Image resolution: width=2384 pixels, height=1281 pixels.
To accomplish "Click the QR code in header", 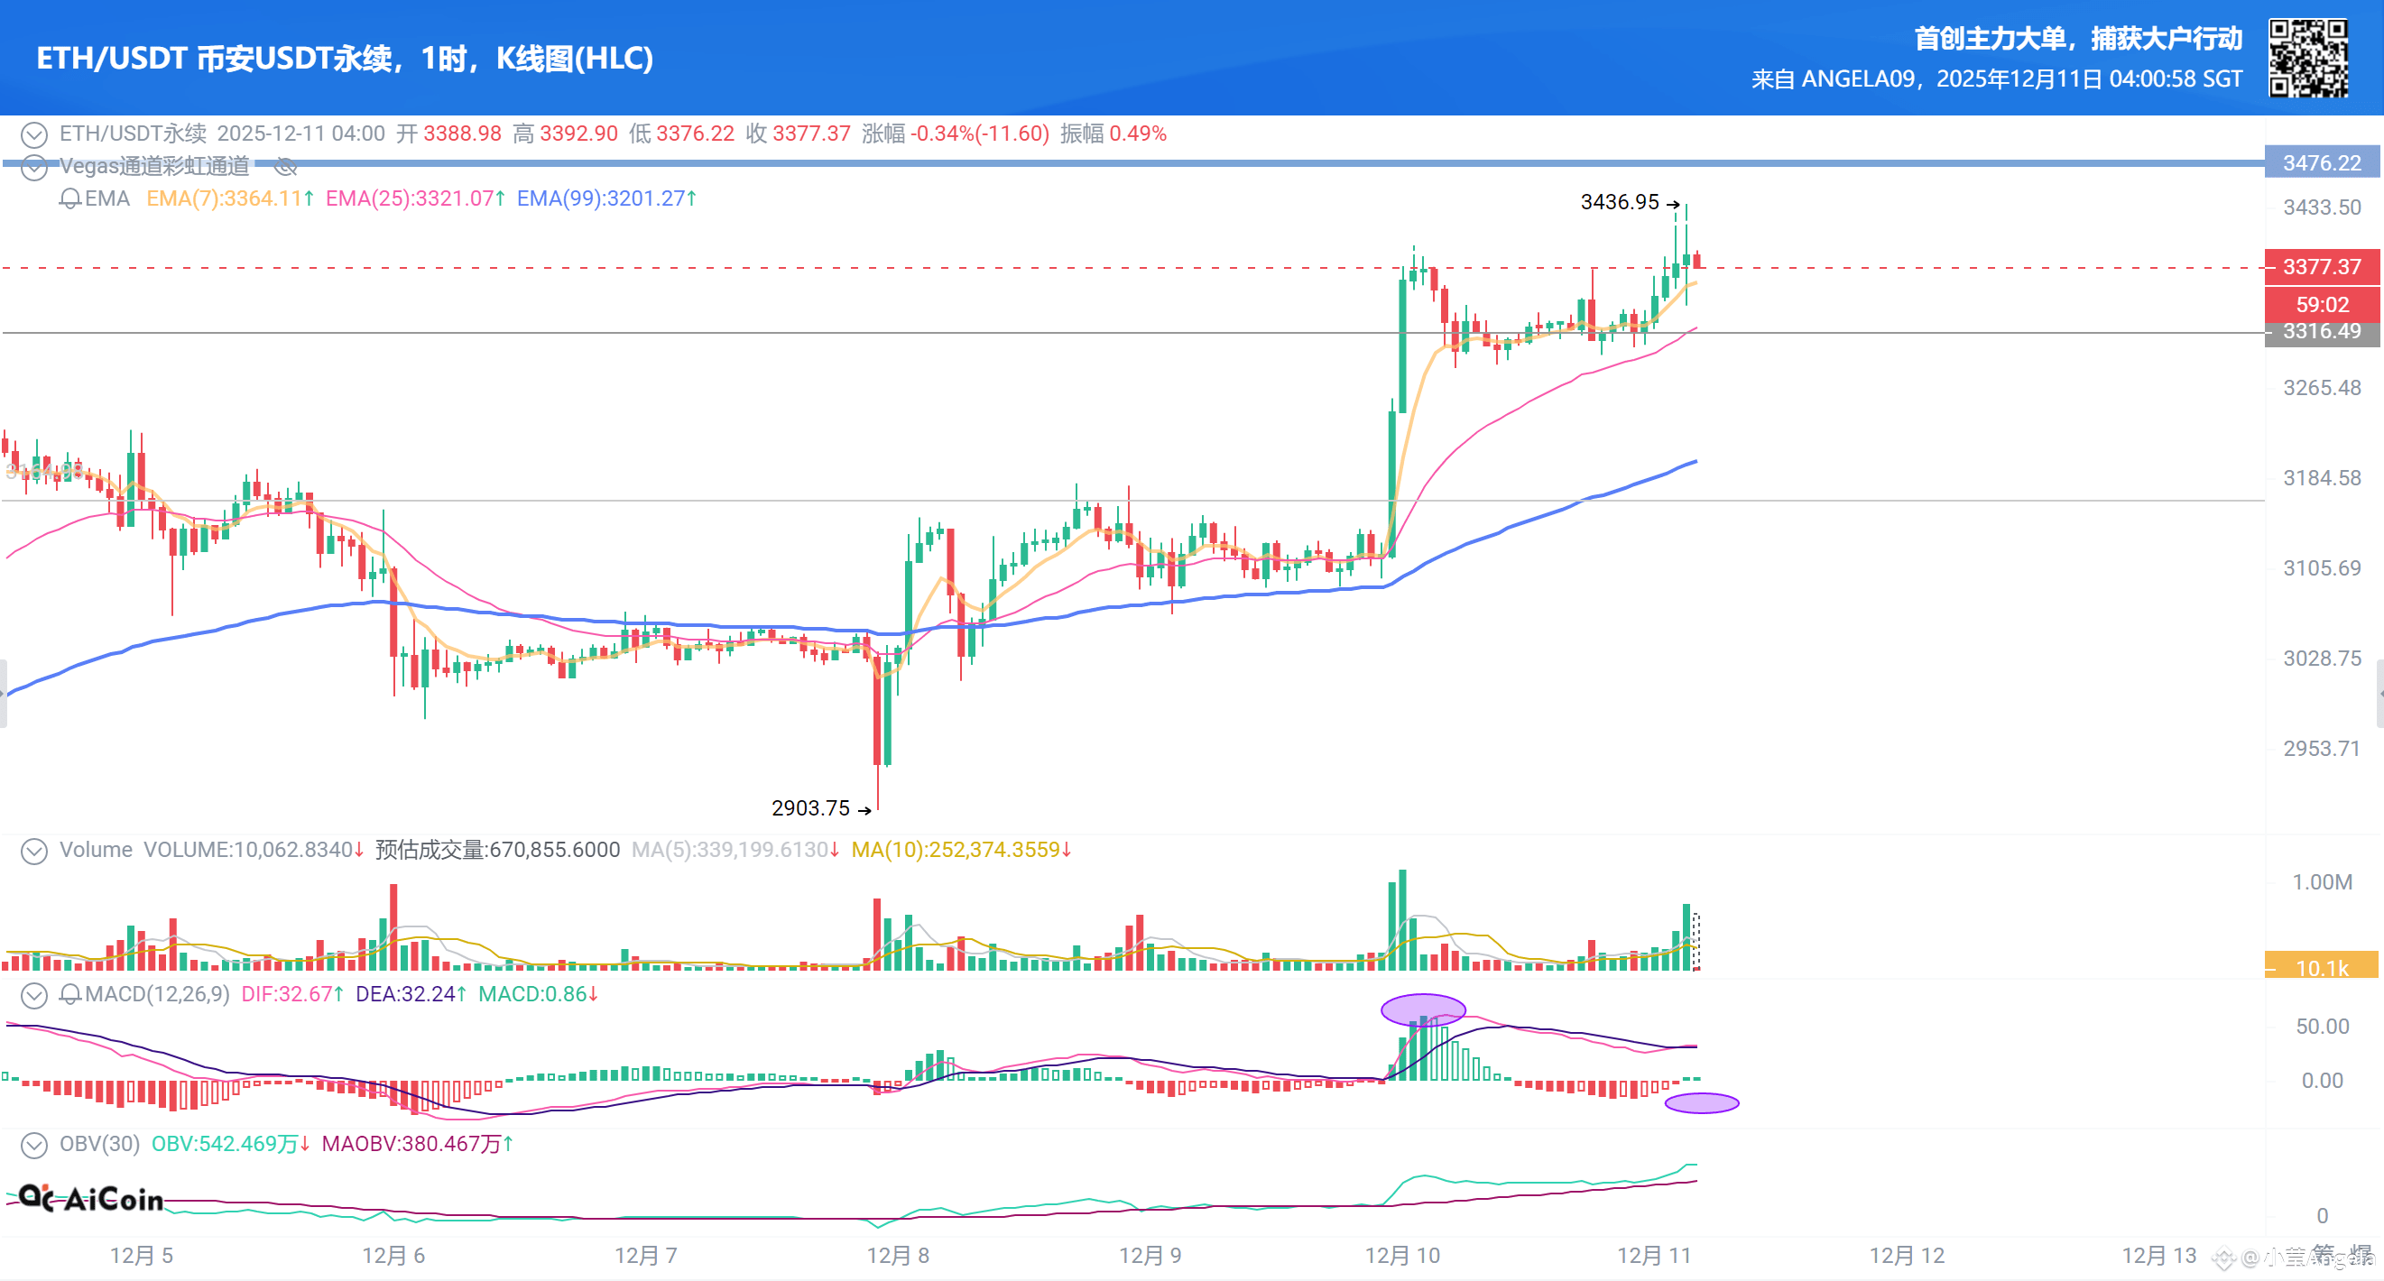I will 2307,58.
